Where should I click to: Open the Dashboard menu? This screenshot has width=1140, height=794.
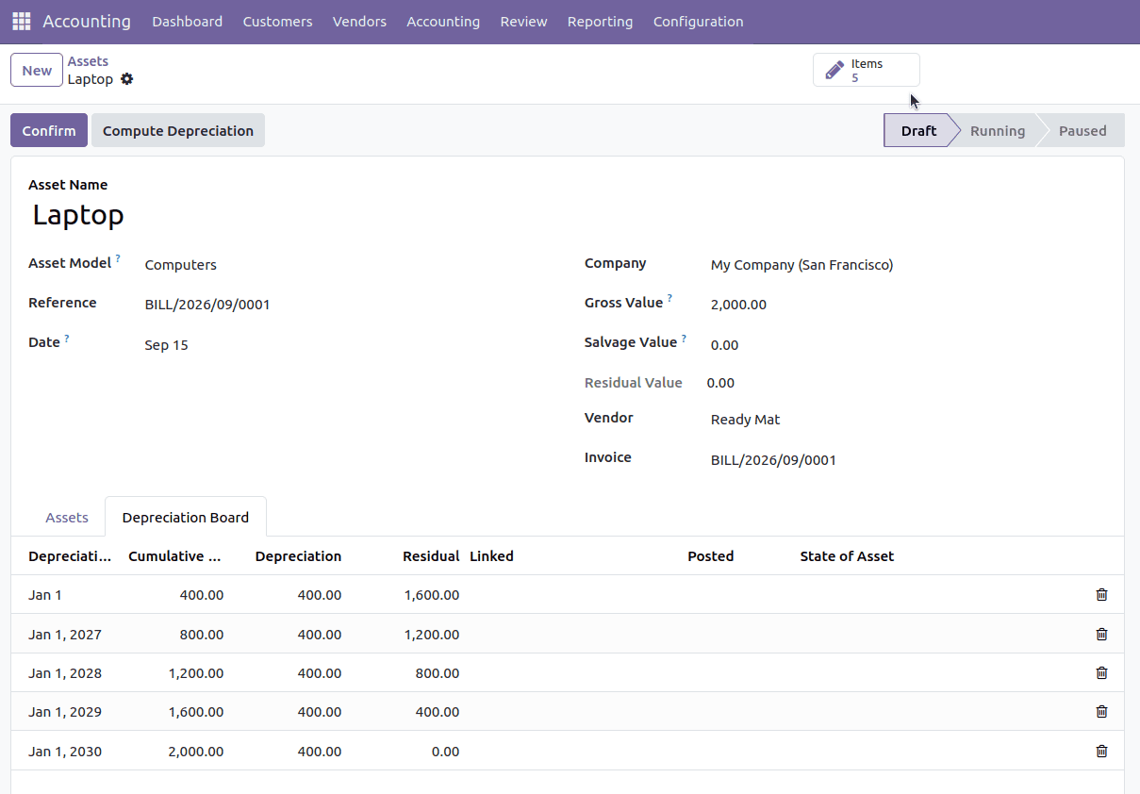tap(188, 22)
